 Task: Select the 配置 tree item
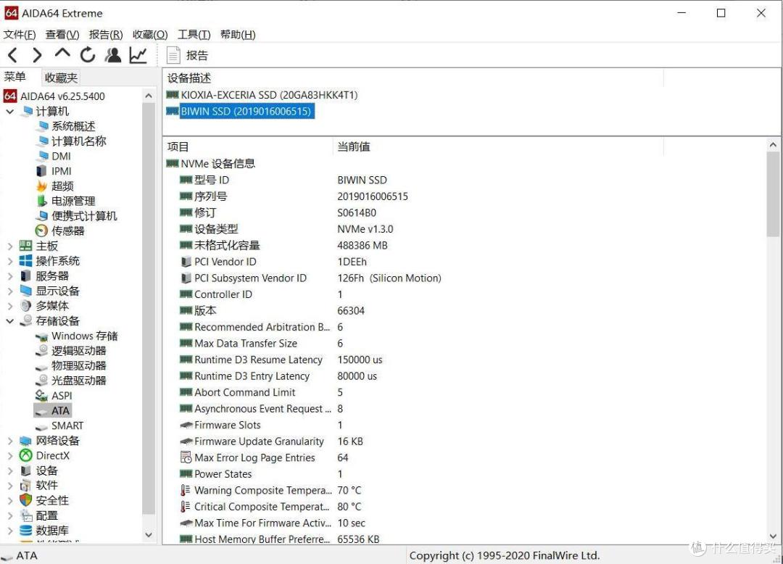coord(39,515)
